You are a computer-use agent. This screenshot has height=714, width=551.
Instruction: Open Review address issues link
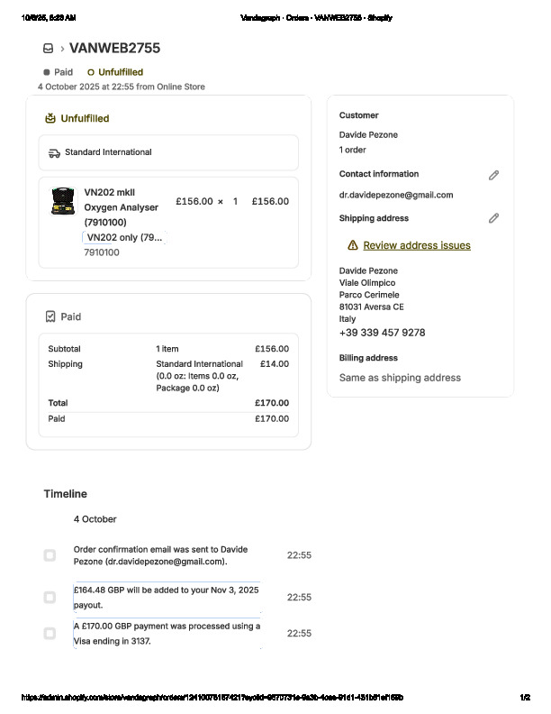point(416,245)
